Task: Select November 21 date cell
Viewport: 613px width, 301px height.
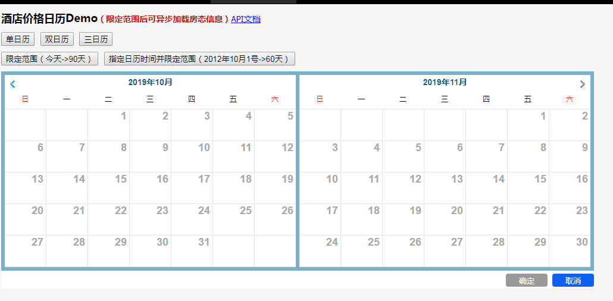Action: pos(486,220)
